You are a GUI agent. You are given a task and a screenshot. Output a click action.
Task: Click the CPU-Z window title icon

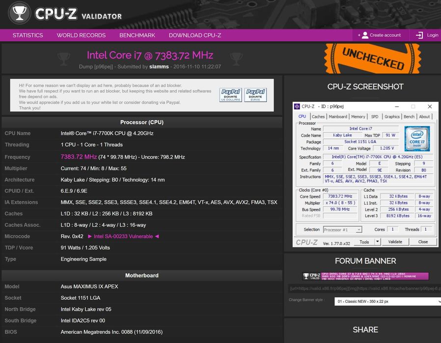click(297, 106)
